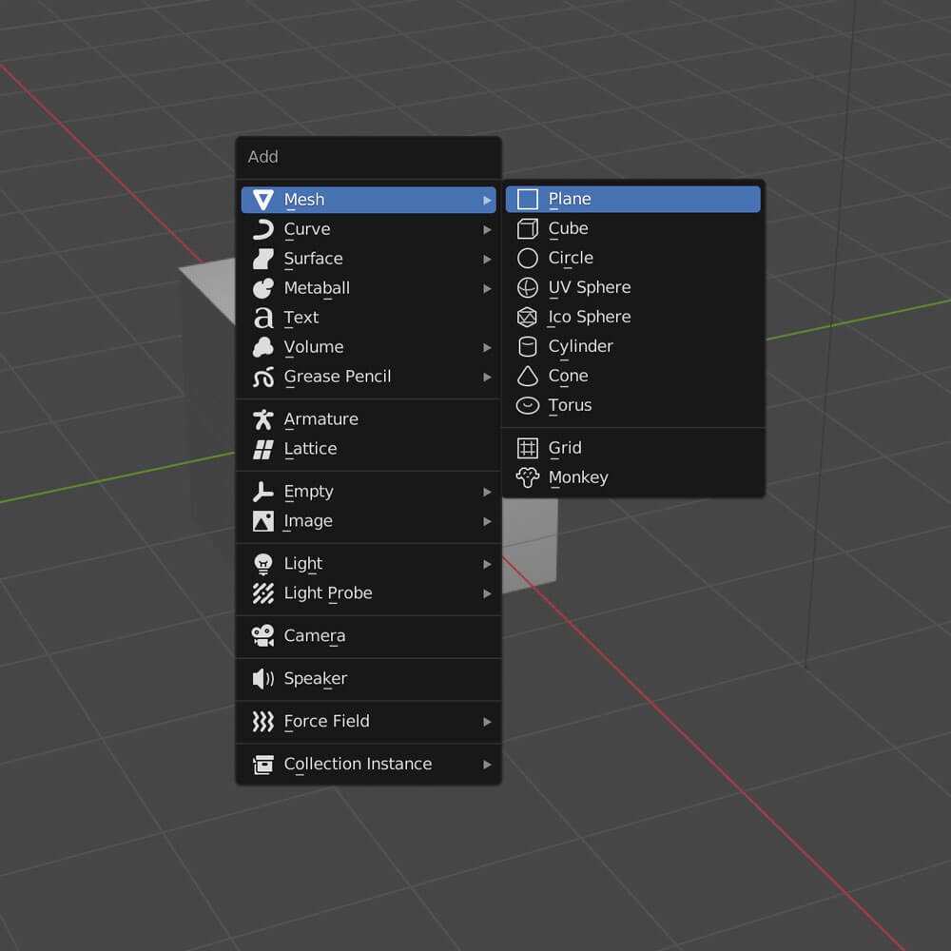
Task: Click the Torus icon
Action: 527,405
